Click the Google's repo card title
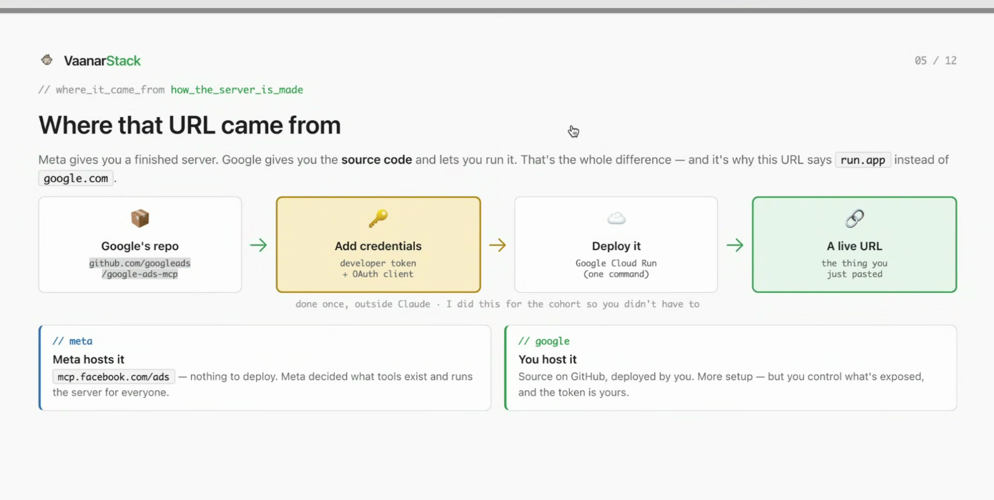 [140, 246]
